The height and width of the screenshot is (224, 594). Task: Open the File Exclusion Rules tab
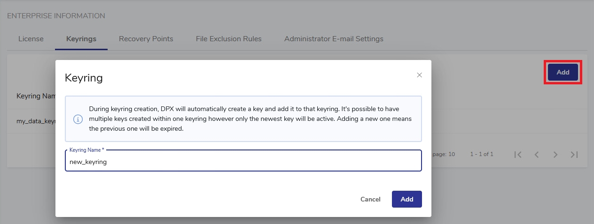(228, 39)
